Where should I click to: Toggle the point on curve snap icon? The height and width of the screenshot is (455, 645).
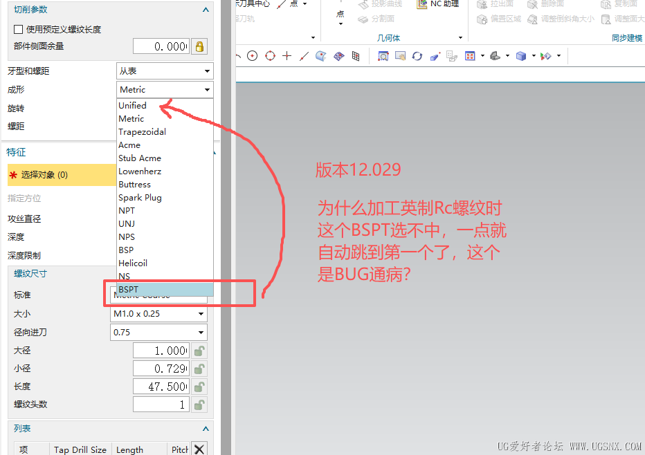[x=304, y=56]
